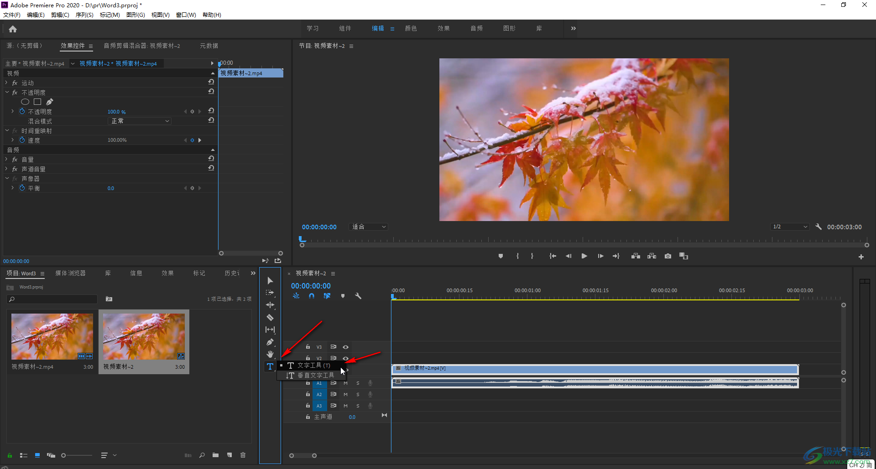Click the new bin folder icon

click(215, 455)
